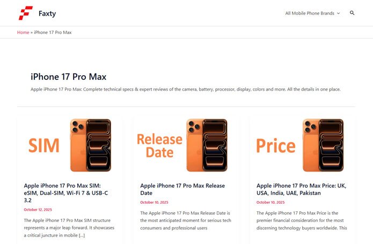Open the iPhone 17 Pro Max Release Date title
The width and height of the screenshot is (373, 244).
[x=182, y=189]
